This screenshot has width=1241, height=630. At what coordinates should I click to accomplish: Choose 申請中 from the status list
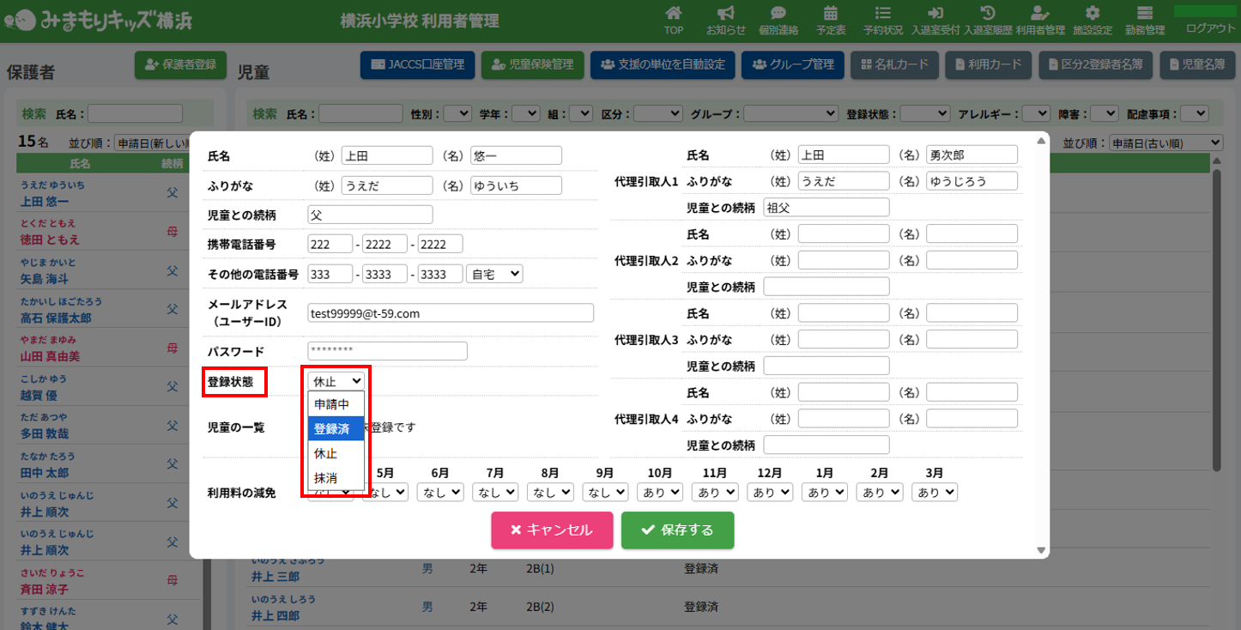point(336,404)
